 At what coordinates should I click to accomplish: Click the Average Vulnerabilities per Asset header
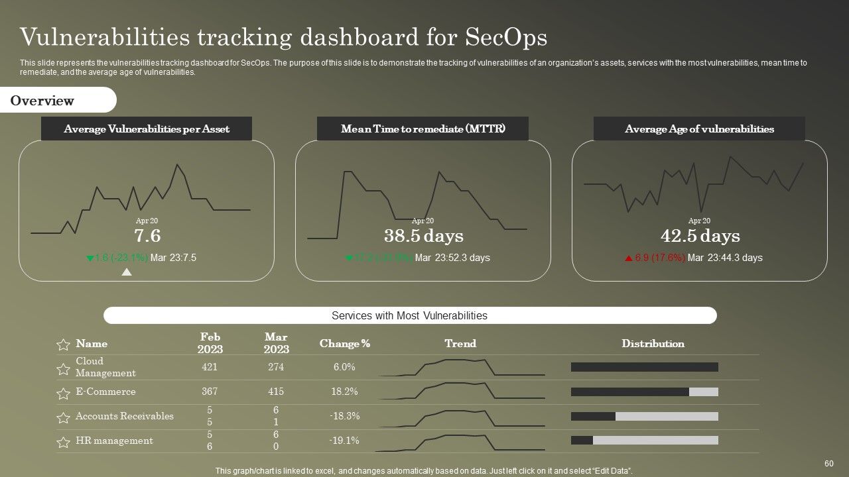[x=147, y=129]
